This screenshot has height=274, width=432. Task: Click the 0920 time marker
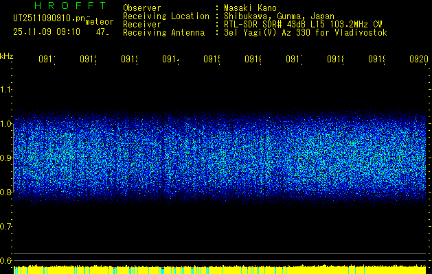click(418, 60)
